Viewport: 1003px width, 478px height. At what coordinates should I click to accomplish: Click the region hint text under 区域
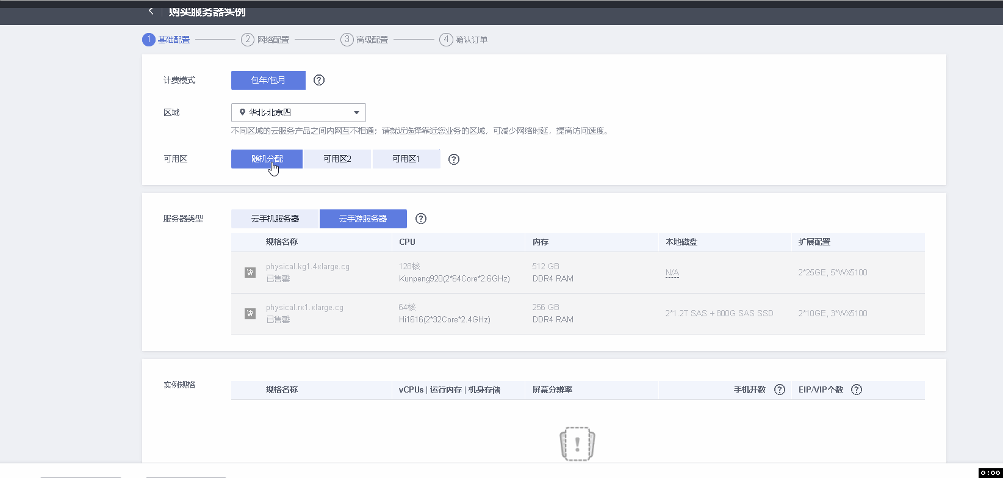pyautogui.click(x=421, y=131)
